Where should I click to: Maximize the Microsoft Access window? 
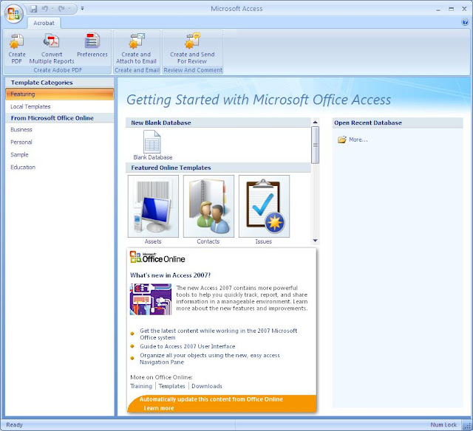point(451,9)
